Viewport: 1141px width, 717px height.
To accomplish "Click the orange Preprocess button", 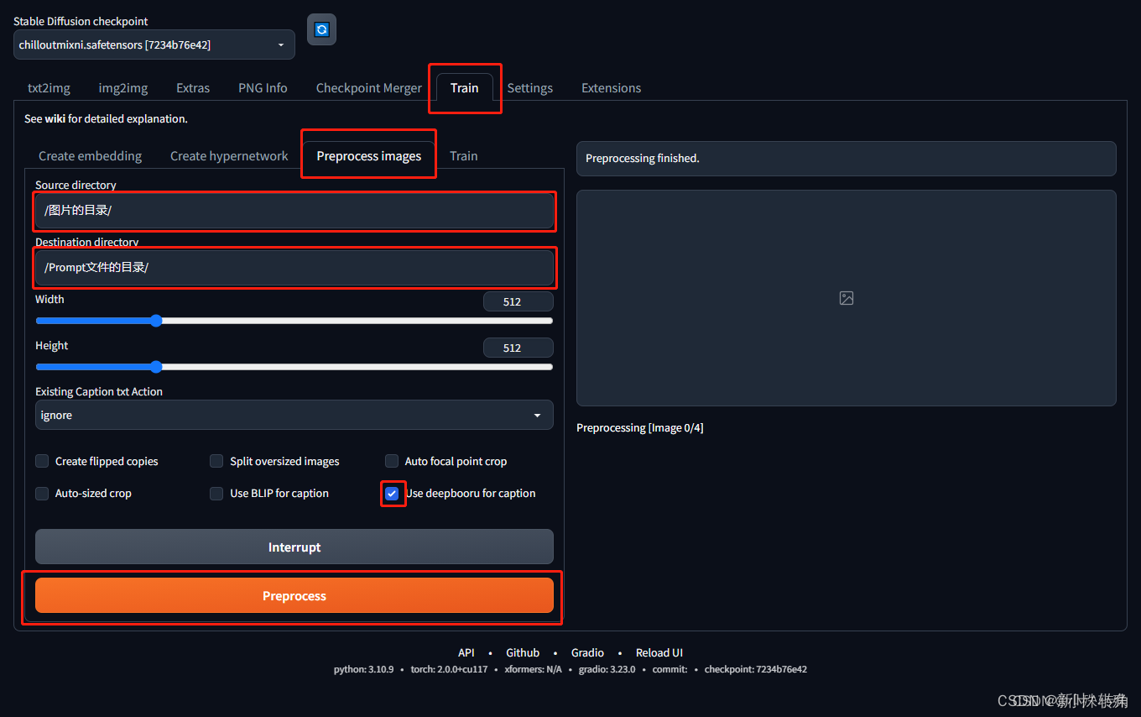I will coord(294,595).
